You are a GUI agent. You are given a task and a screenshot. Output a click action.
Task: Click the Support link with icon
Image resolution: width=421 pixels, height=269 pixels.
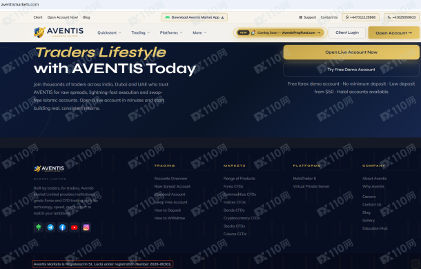click(308, 17)
